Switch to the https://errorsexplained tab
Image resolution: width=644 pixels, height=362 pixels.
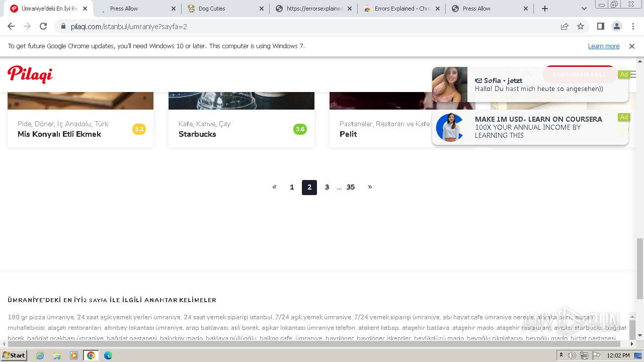coord(313,9)
